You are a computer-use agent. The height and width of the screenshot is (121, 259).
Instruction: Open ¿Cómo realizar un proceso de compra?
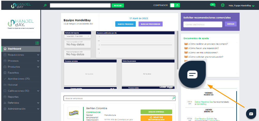[x=208, y=44]
